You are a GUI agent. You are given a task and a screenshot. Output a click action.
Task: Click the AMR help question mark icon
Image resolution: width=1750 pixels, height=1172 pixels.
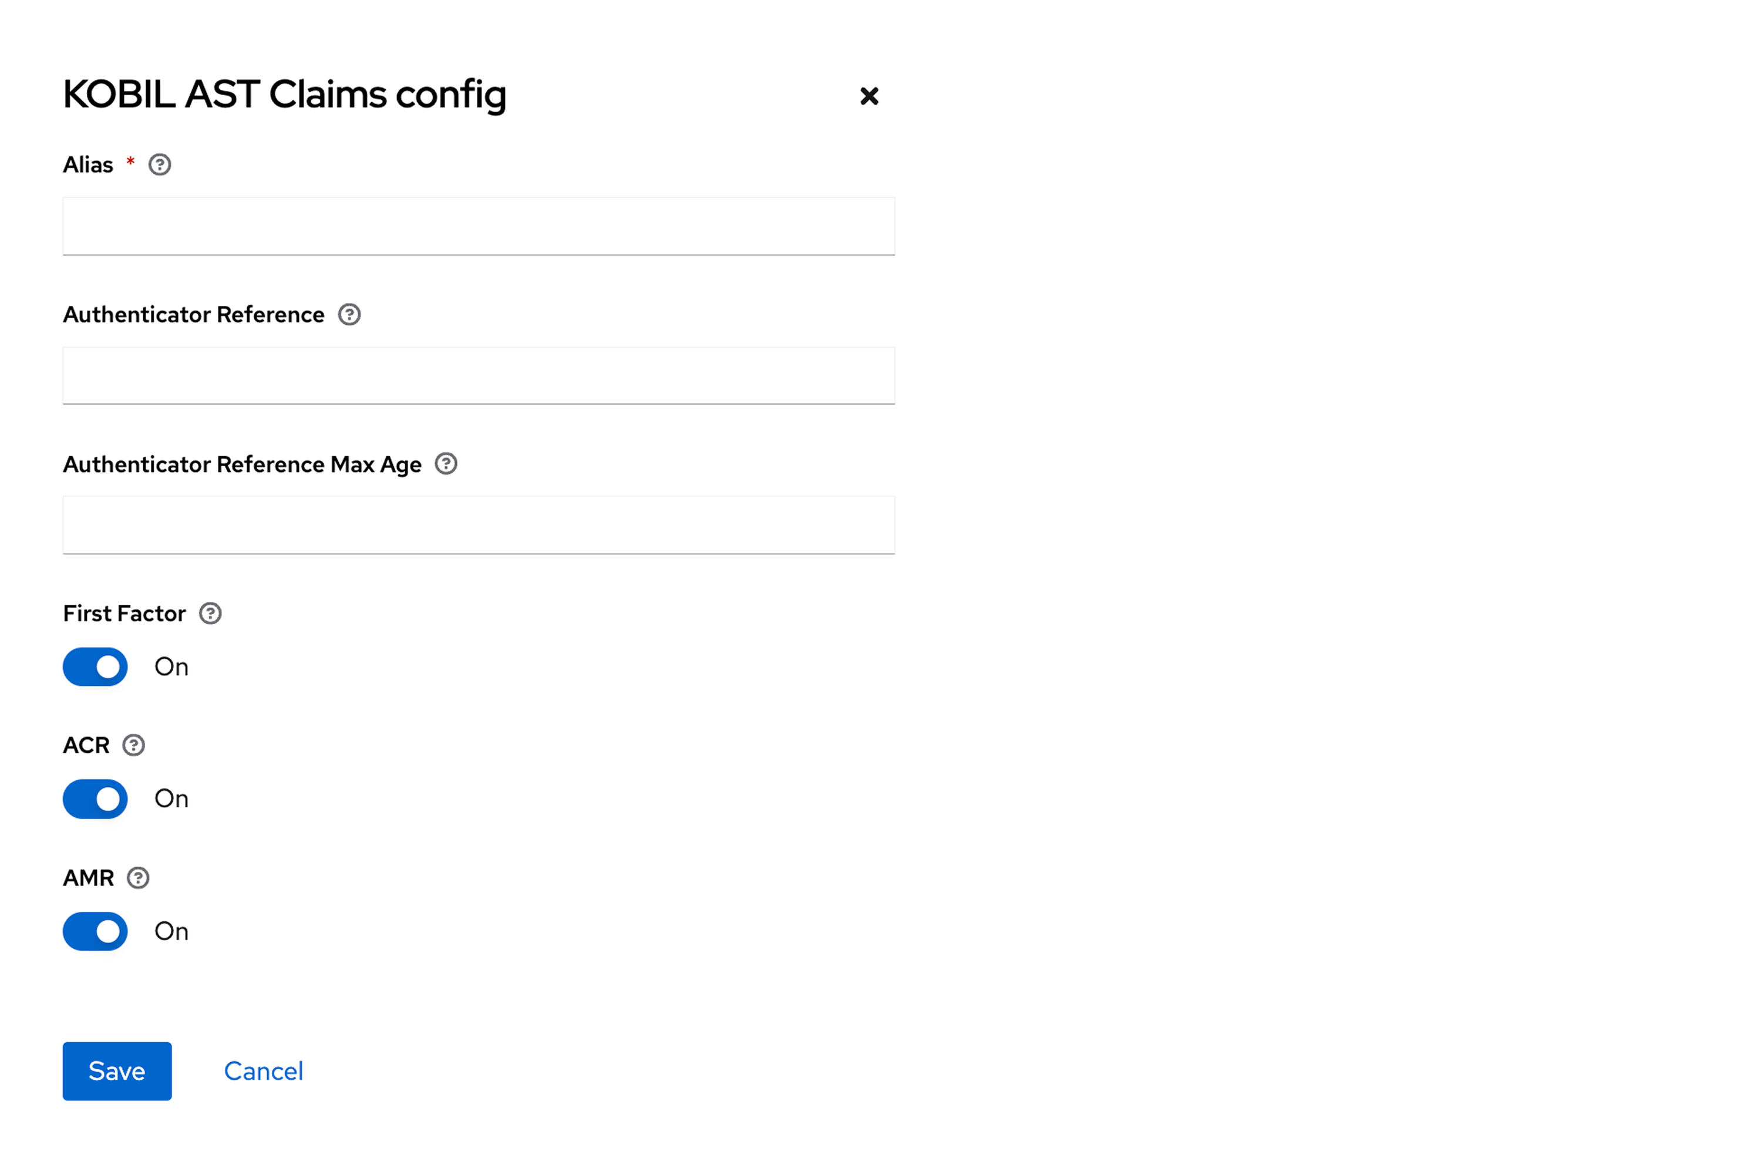click(x=138, y=877)
